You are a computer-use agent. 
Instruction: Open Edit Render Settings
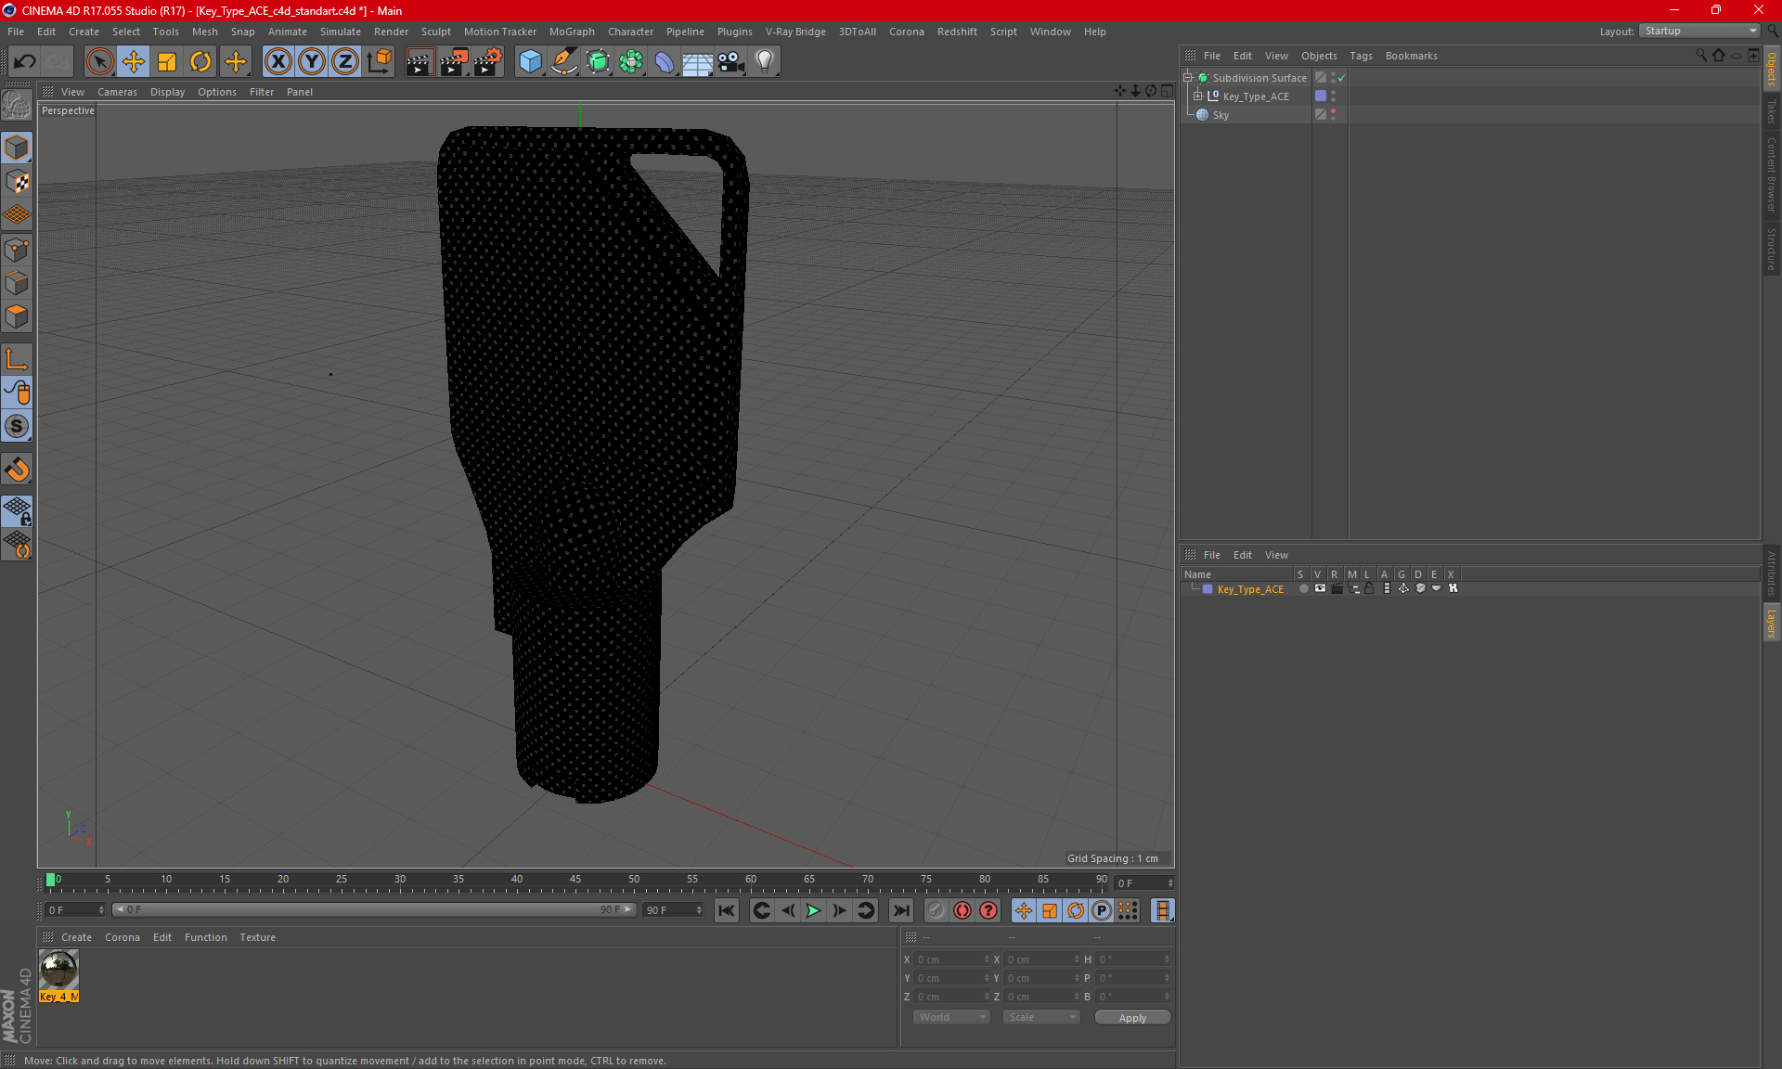point(488,62)
